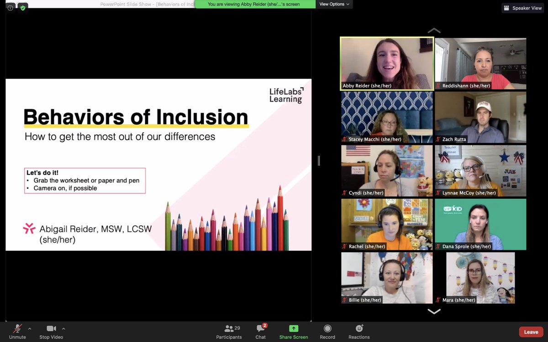Start recording with the Record button
548x342 pixels.
tap(327, 332)
